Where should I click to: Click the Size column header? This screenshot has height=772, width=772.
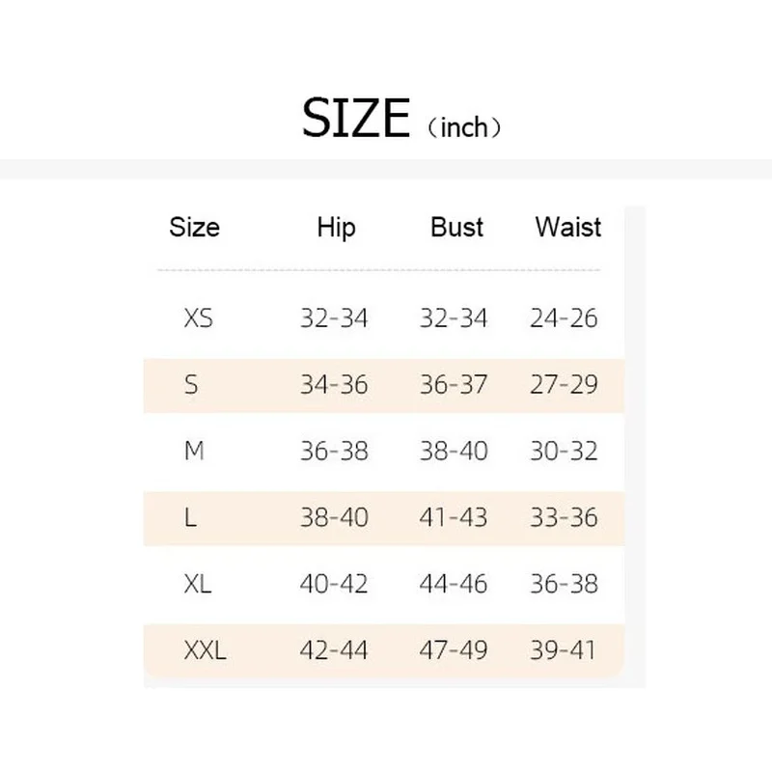(194, 228)
